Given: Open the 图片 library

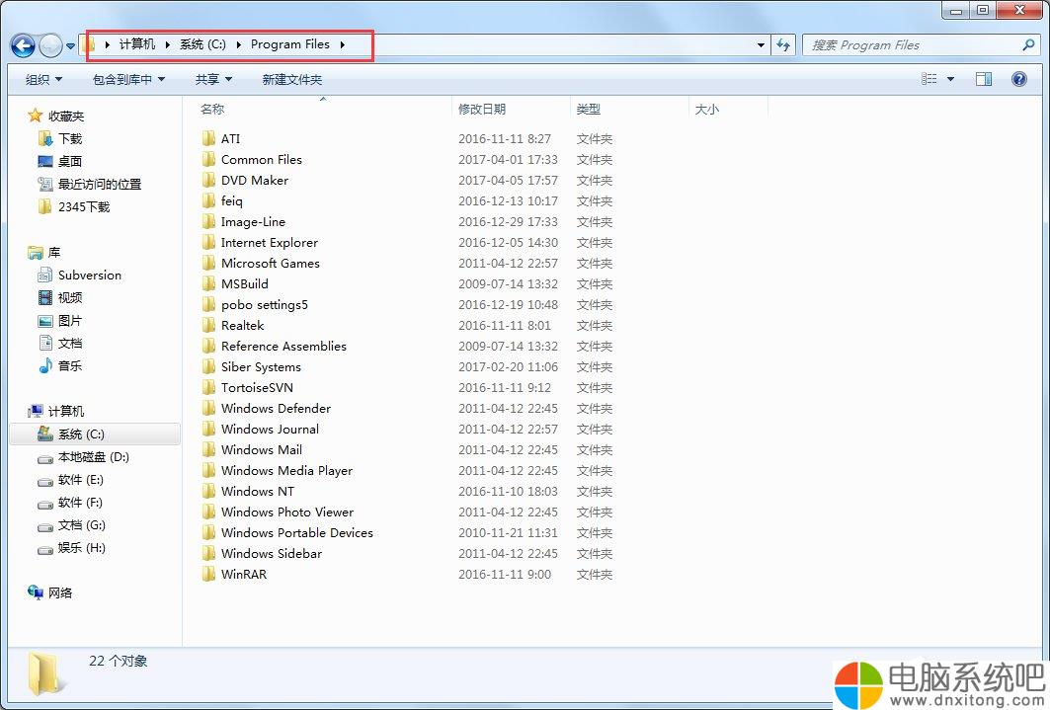Looking at the screenshot, I should click(70, 321).
